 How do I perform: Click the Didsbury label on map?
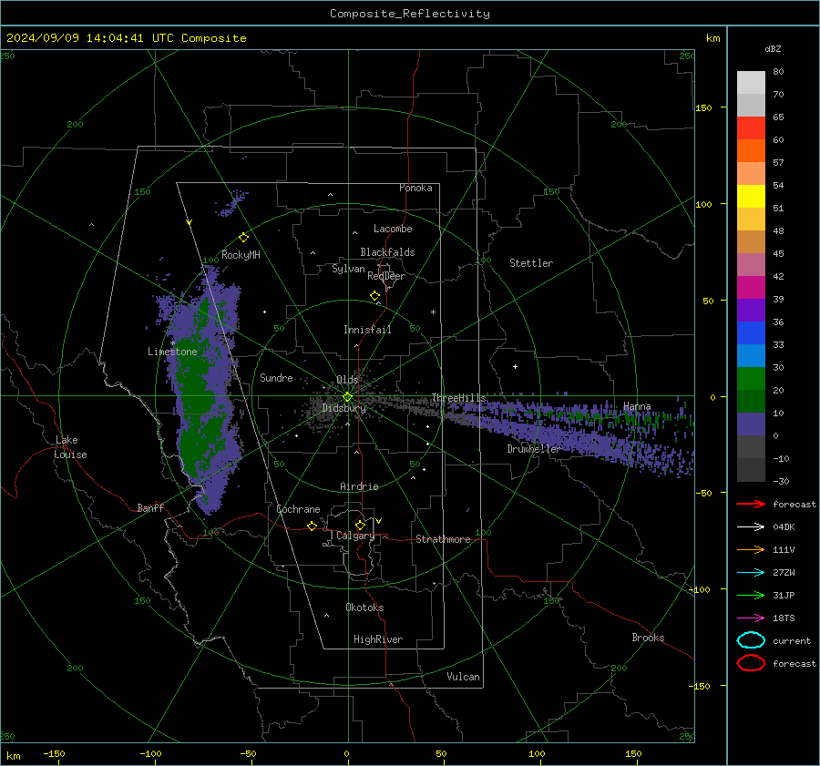pos(343,408)
